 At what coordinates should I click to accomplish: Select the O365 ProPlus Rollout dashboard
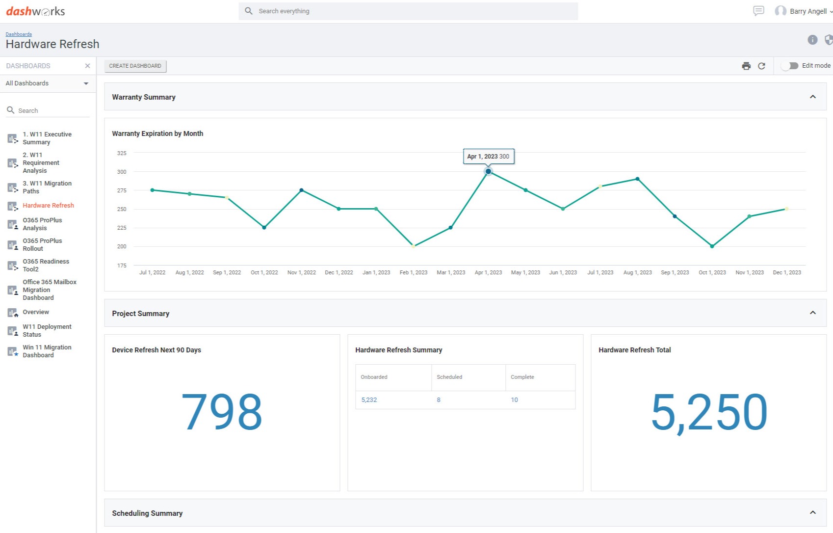[43, 244]
